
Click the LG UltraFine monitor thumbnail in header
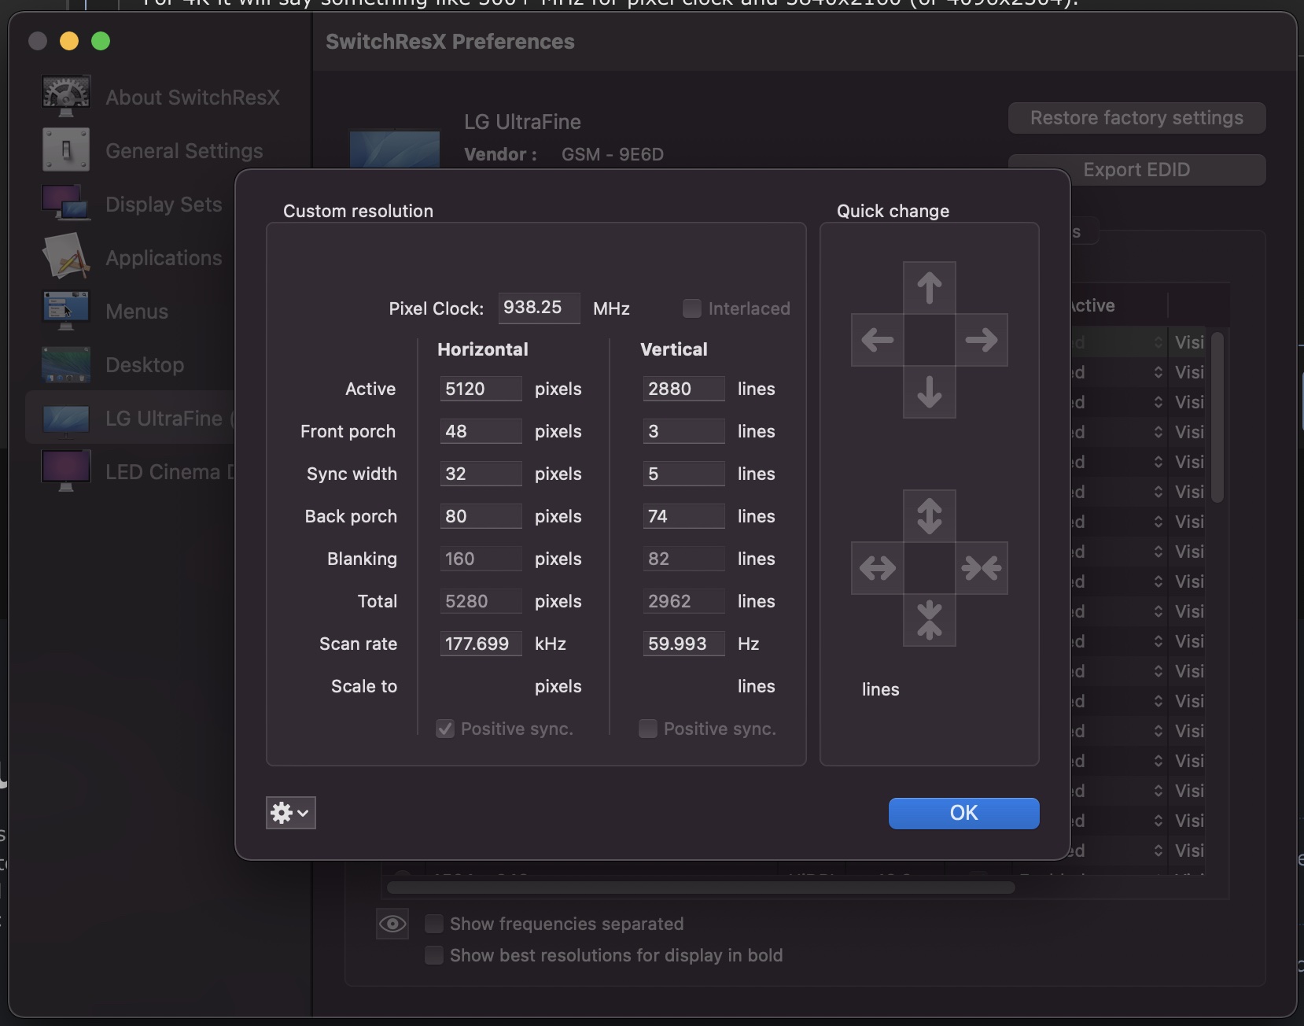(395, 148)
